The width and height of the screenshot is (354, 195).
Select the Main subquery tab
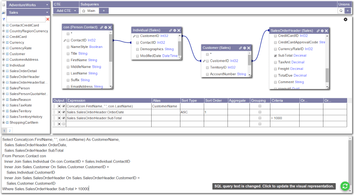coord(90,11)
